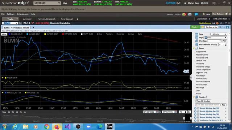Click the Go button beside date range
232x130 pixels.
click(x=189, y=112)
